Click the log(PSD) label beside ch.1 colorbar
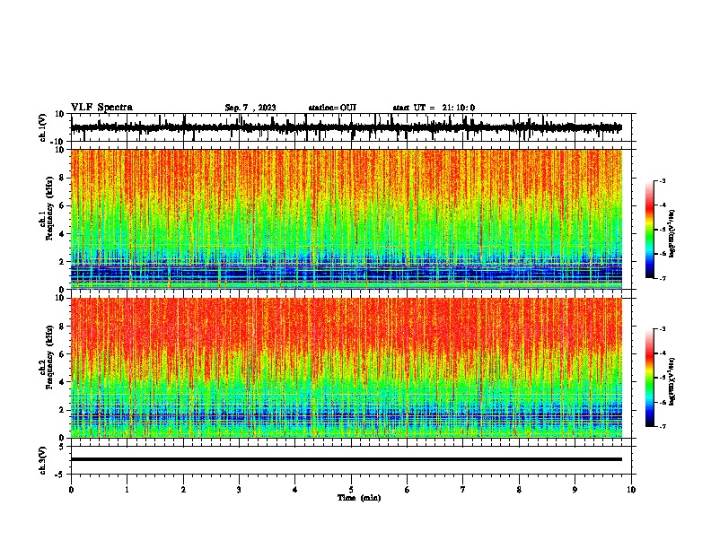Image resolution: width=711 pixels, height=549 pixels. click(672, 234)
